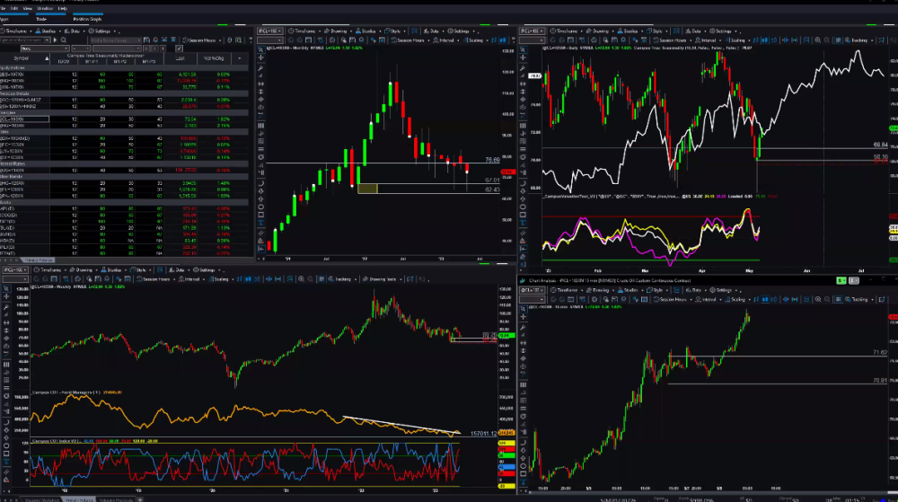Open the File menu
Image resolution: width=898 pixels, height=502 pixels.
[3, 9]
